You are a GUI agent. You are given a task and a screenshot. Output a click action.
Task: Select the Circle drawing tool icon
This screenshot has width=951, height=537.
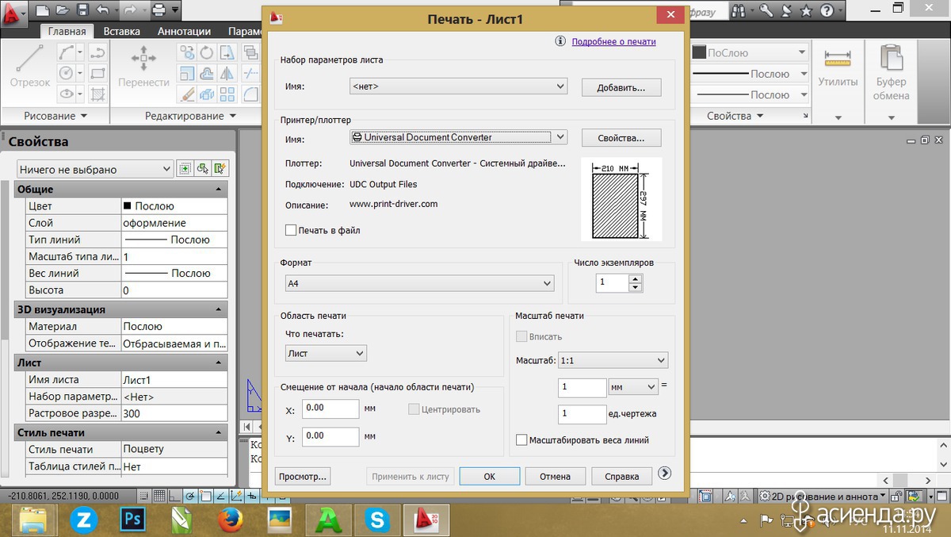pyautogui.click(x=67, y=74)
